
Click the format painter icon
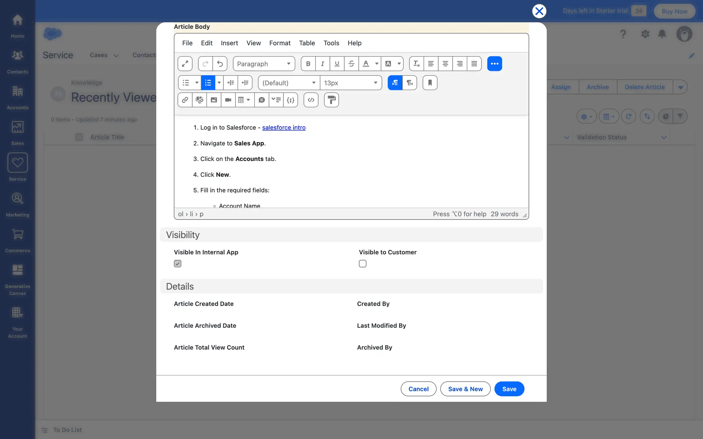coord(331,100)
